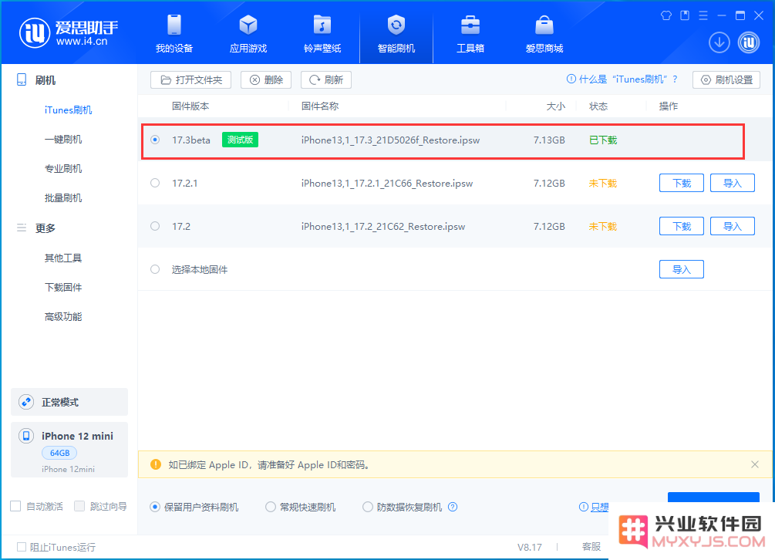Open iTunes刷机 in sidebar
The height and width of the screenshot is (560, 775).
(x=68, y=110)
